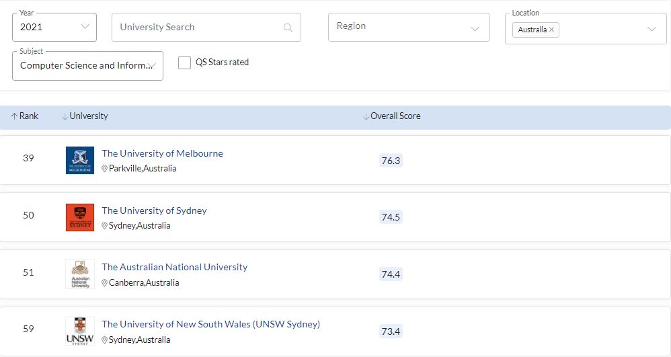The height and width of the screenshot is (357, 671).
Task: Open The University of Melbourne link
Action: [x=162, y=153]
